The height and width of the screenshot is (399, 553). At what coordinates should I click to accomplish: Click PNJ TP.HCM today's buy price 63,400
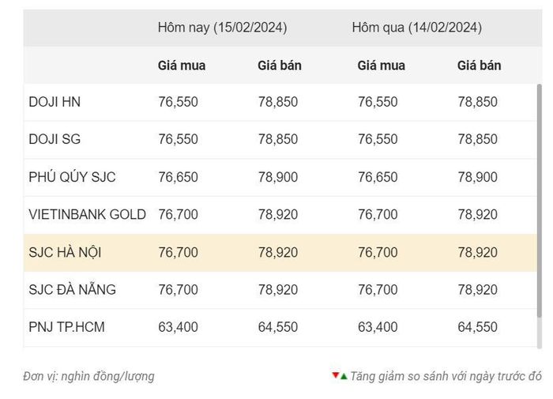click(x=178, y=327)
